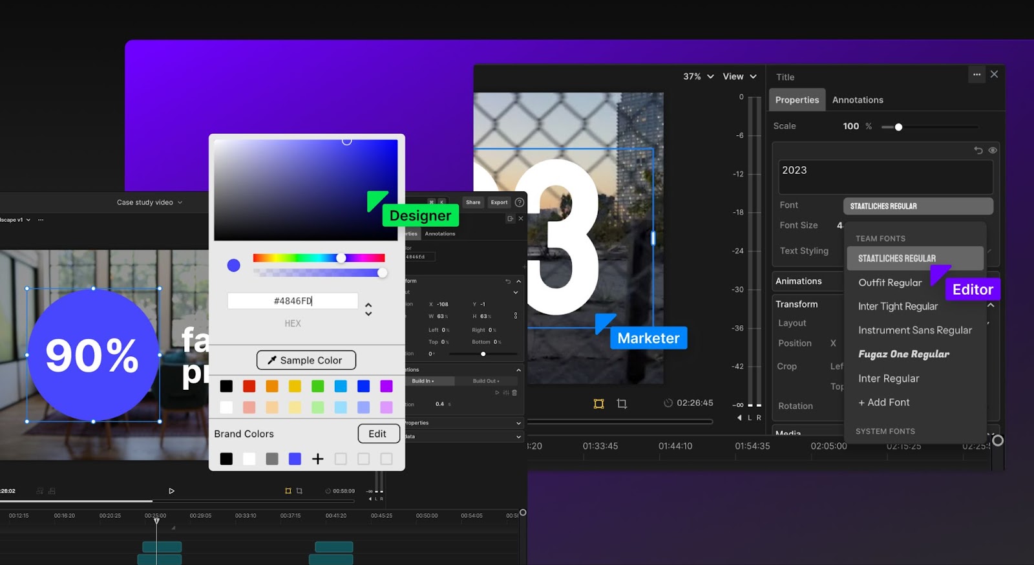Click the Play button under the left video preview
The height and width of the screenshot is (565, 1034).
coord(171,491)
